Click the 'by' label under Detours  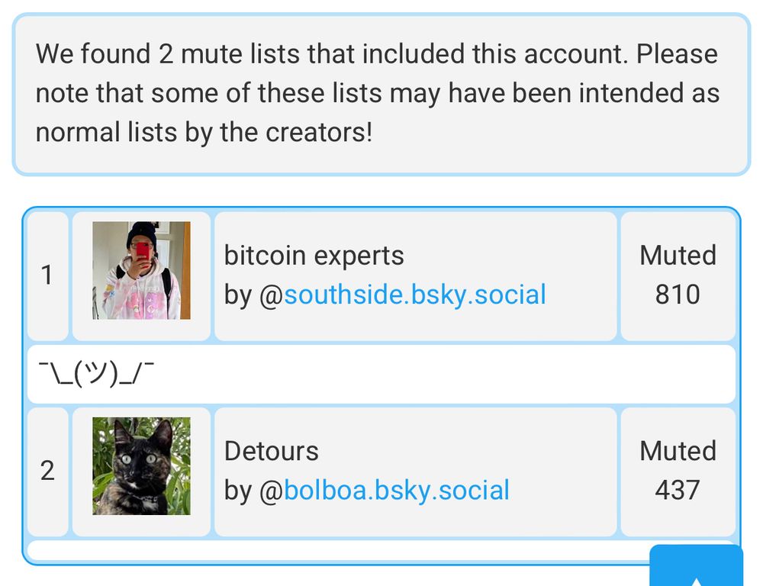[x=241, y=491]
